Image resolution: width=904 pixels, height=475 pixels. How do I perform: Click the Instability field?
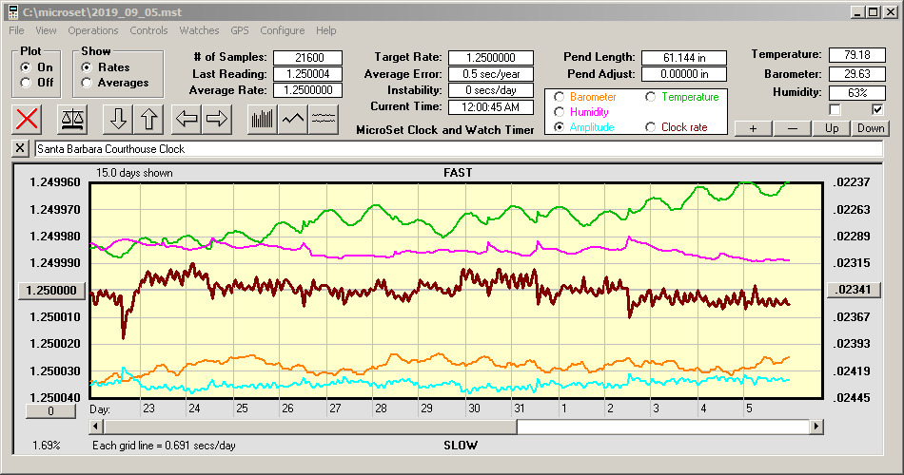coord(491,90)
